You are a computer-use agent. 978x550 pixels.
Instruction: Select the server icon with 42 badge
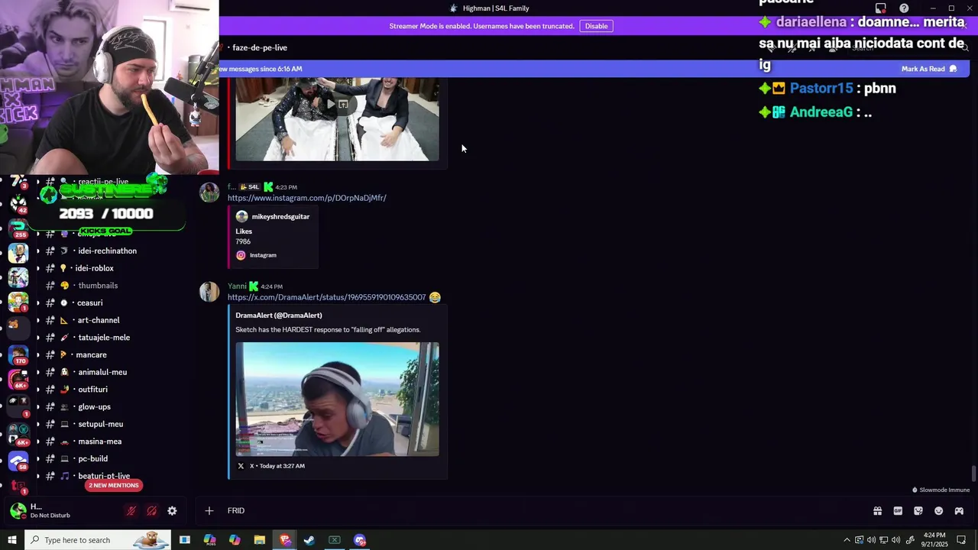click(18, 203)
